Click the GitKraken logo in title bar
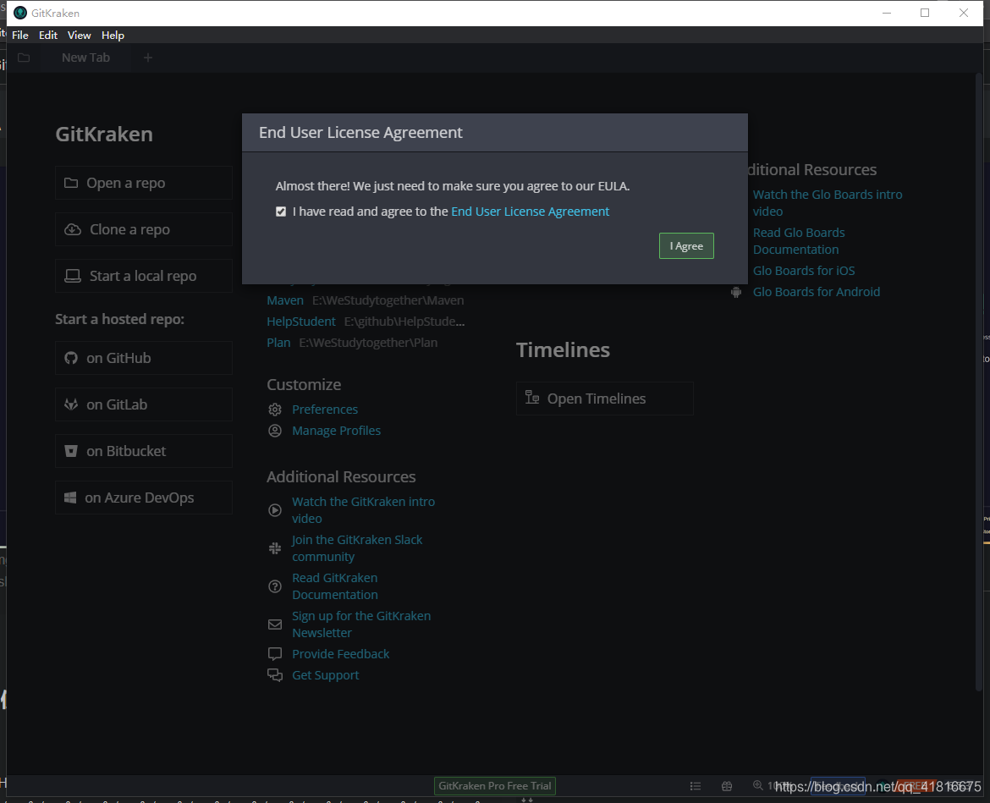 [20, 13]
